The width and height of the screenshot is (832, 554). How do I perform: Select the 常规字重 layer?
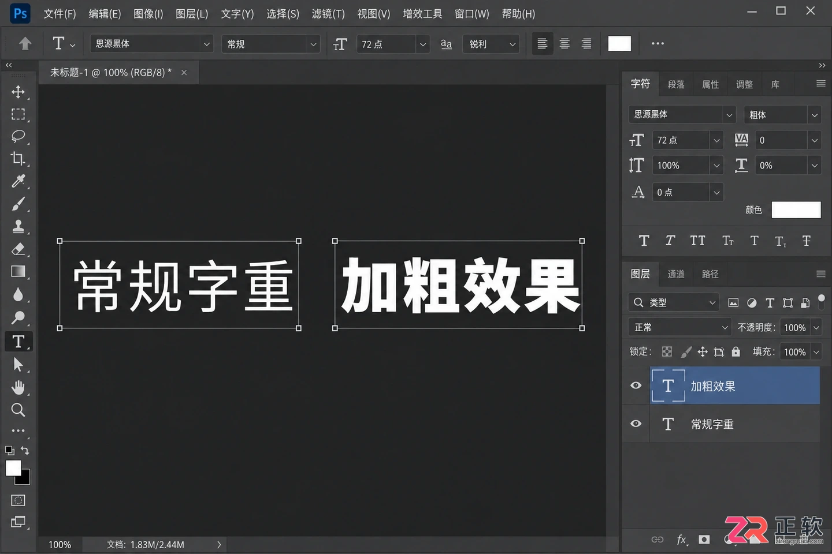pos(735,424)
